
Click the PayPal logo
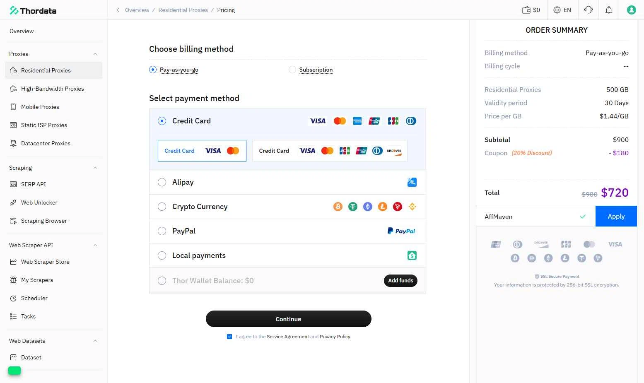click(x=401, y=231)
